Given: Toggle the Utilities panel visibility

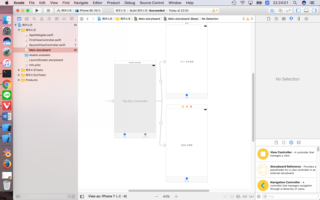Looking at the screenshot, I should pyautogui.click(x=314, y=10).
